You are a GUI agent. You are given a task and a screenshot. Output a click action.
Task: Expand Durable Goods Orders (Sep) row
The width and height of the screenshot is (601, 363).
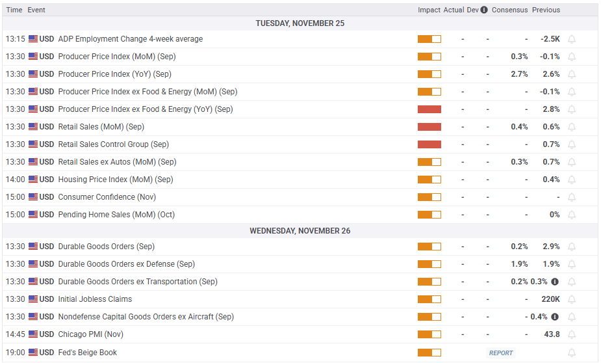(105, 247)
